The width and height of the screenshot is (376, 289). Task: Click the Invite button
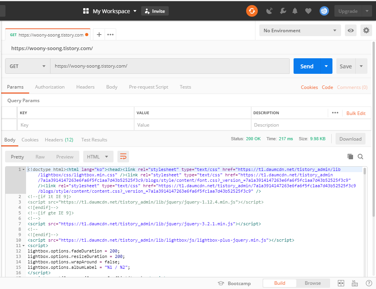(x=155, y=11)
